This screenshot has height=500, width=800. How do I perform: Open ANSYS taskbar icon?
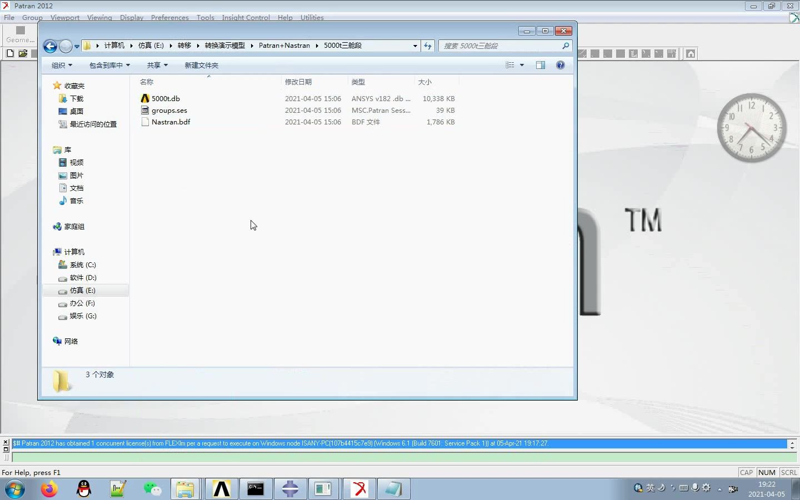221,489
